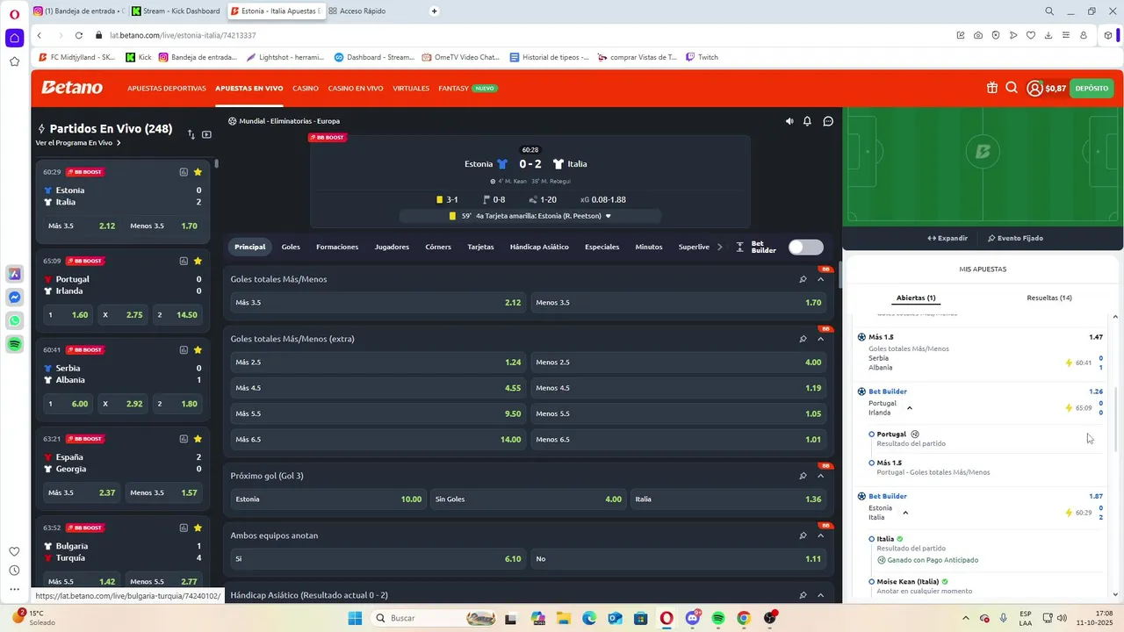Mute match sound with speaker icon
Image resolution: width=1124 pixels, height=632 pixels.
point(789,121)
